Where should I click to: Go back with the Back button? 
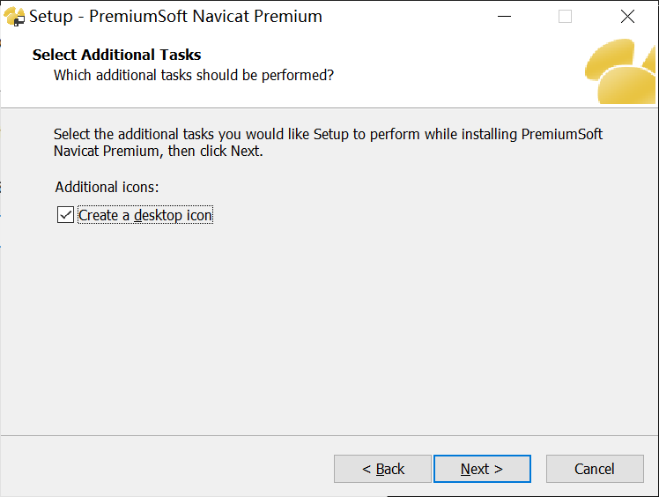click(382, 469)
